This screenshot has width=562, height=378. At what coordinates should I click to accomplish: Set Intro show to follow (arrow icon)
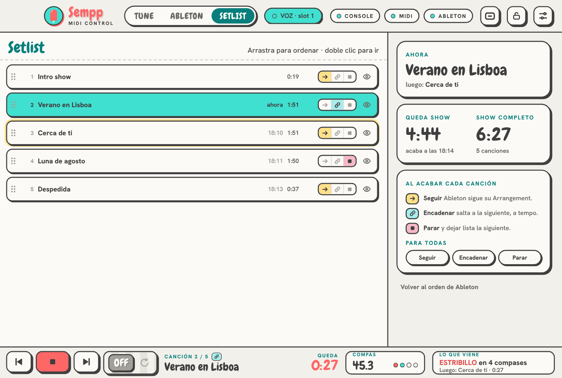325,77
